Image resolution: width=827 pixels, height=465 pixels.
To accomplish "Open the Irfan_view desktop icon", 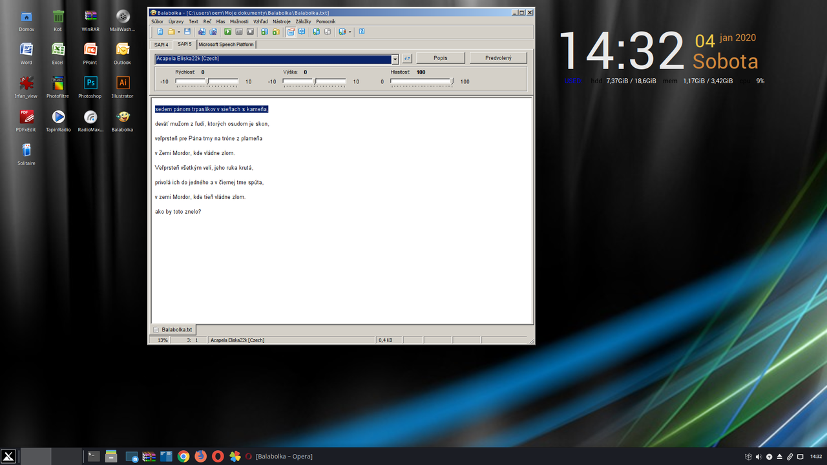I will click(26, 87).
